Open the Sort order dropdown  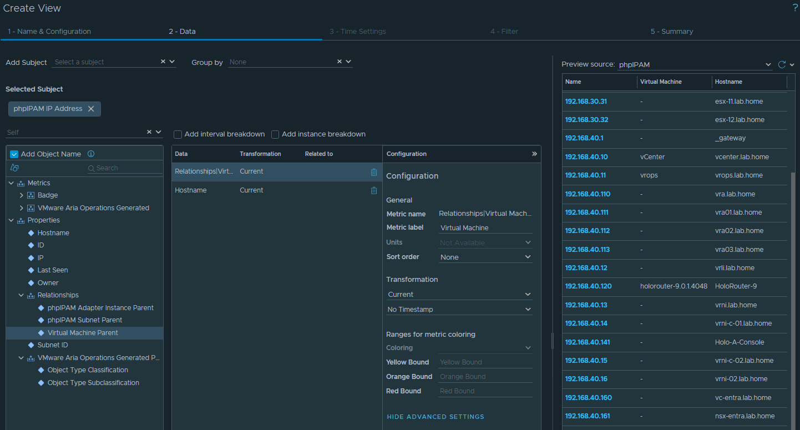pos(485,257)
